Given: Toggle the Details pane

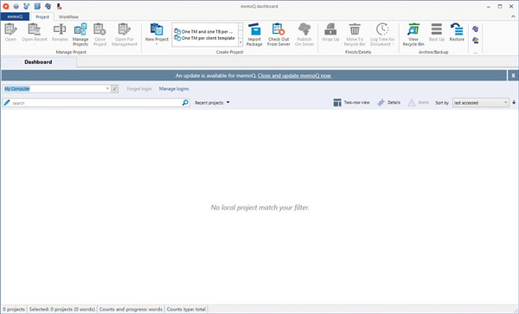Looking at the screenshot, I should pyautogui.click(x=389, y=103).
